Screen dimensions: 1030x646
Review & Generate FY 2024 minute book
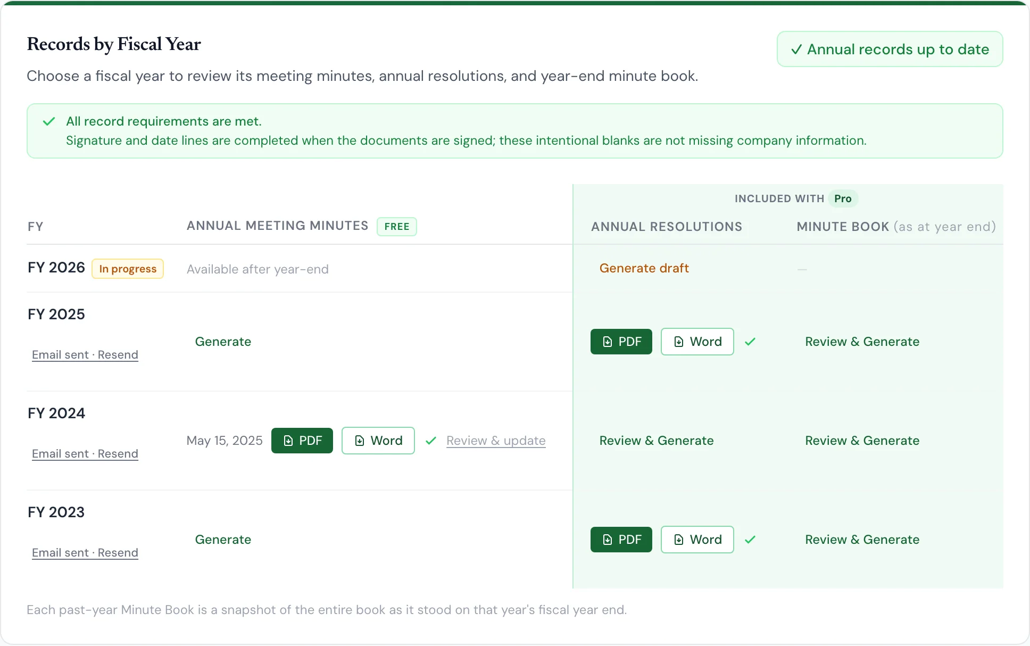coord(862,441)
